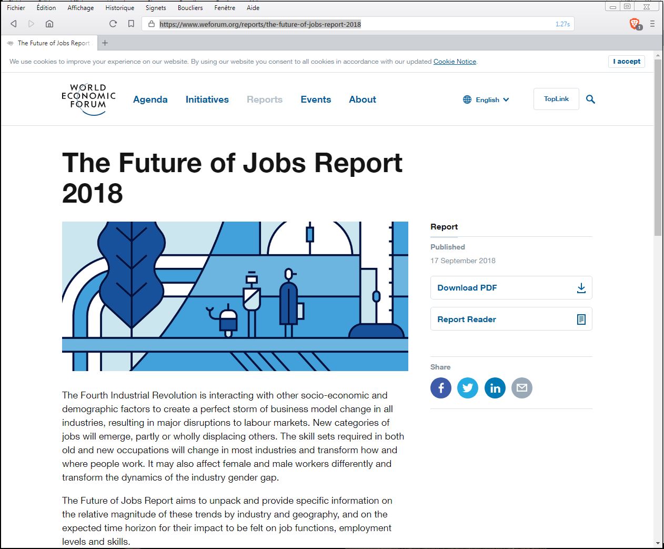Open the Affichage menu
Image resolution: width=664 pixels, height=549 pixels.
click(x=81, y=8)
